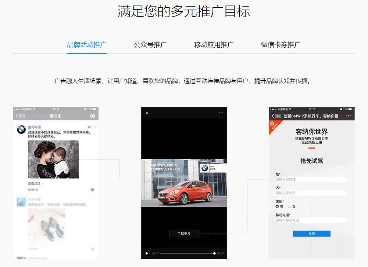Open more options on test drive page

tap(349, 116)
